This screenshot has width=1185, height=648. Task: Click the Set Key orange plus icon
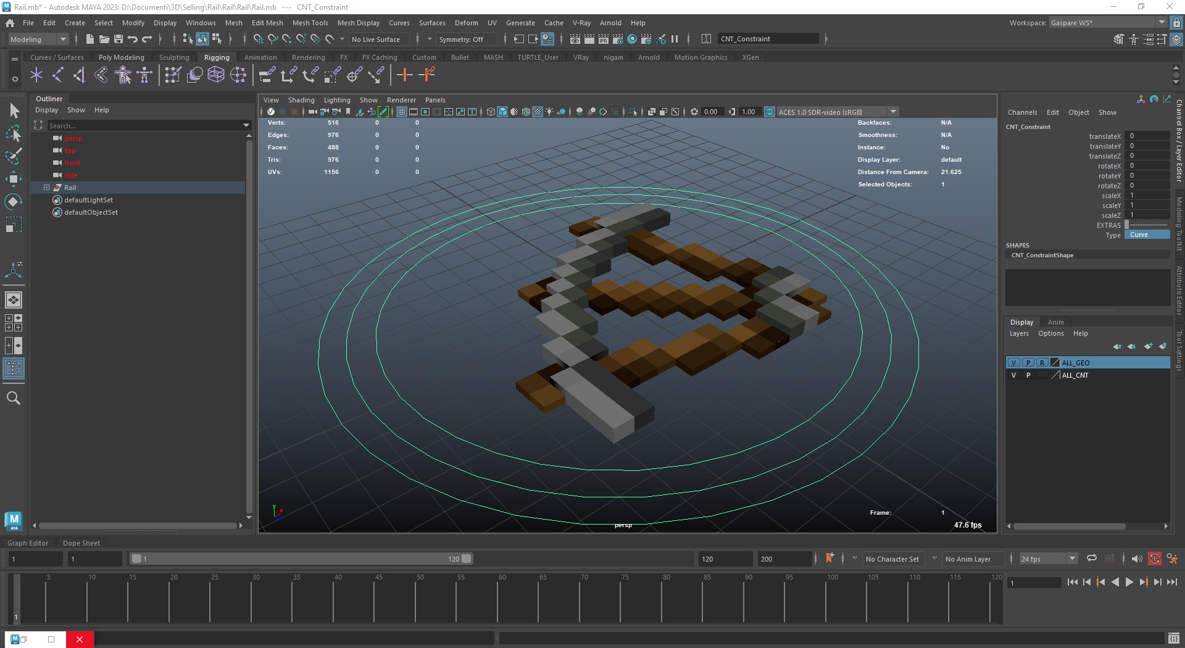[405, 75]
